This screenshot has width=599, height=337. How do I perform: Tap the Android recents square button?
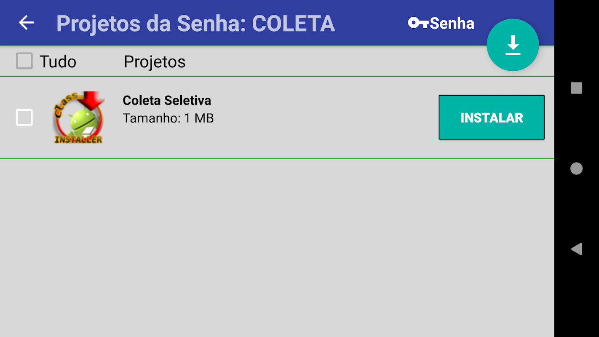pos(576,88)
